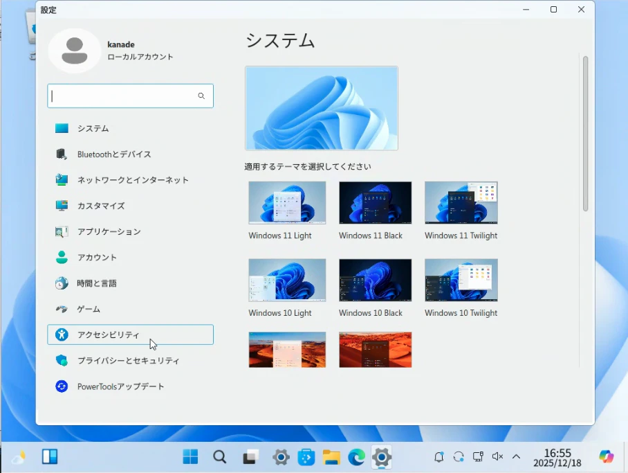Click the ネットワークとインターネット sidebar icon

[62, 180]
